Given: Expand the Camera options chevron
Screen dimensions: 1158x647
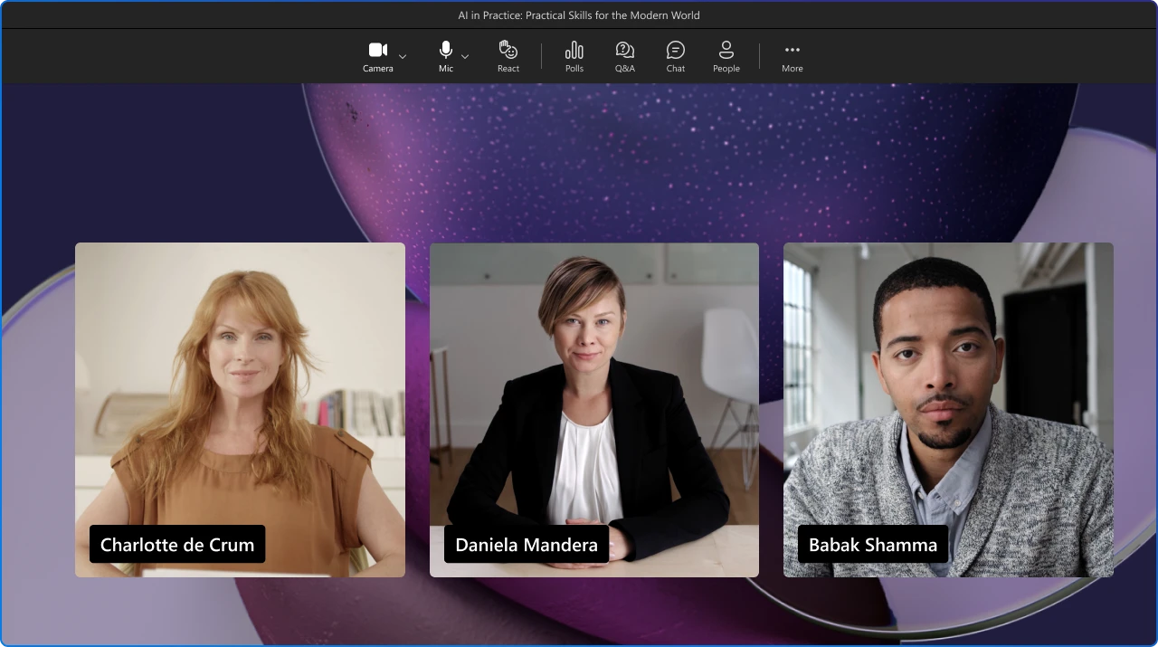Looking at the screenshot, I should point(403,56).
